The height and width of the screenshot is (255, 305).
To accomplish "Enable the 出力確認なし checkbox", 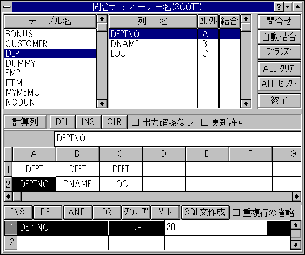I will coord(135,122).
